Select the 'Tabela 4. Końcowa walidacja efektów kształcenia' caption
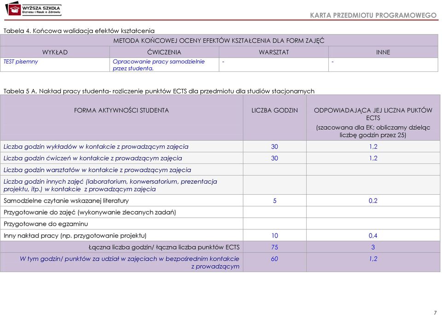 79,31
